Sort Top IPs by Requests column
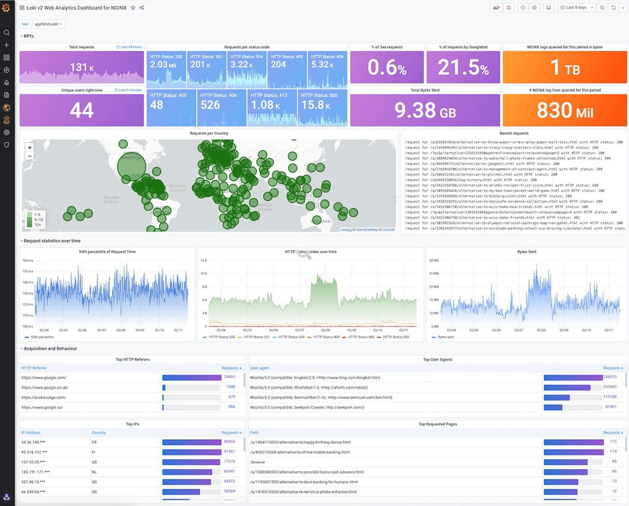Image resolution: width=629 pixels, height=506 pixels. 231,433
